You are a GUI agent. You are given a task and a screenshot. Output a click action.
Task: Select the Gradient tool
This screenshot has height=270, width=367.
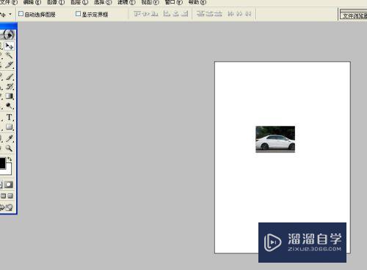(10, 96)
